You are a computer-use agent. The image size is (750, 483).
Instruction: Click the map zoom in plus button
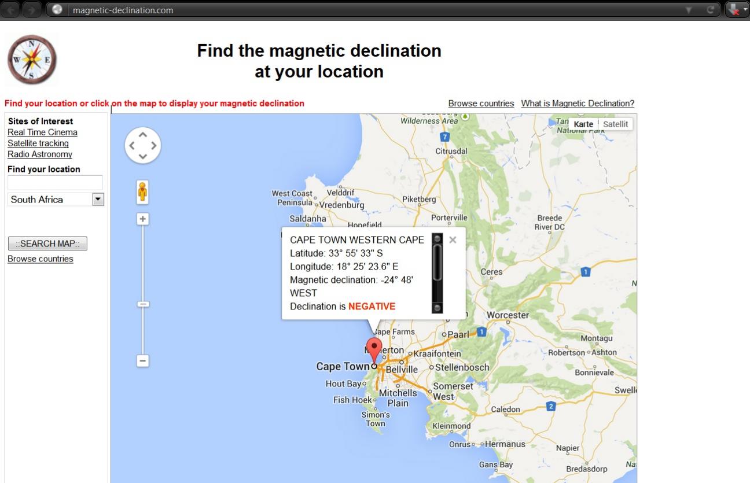142,219
